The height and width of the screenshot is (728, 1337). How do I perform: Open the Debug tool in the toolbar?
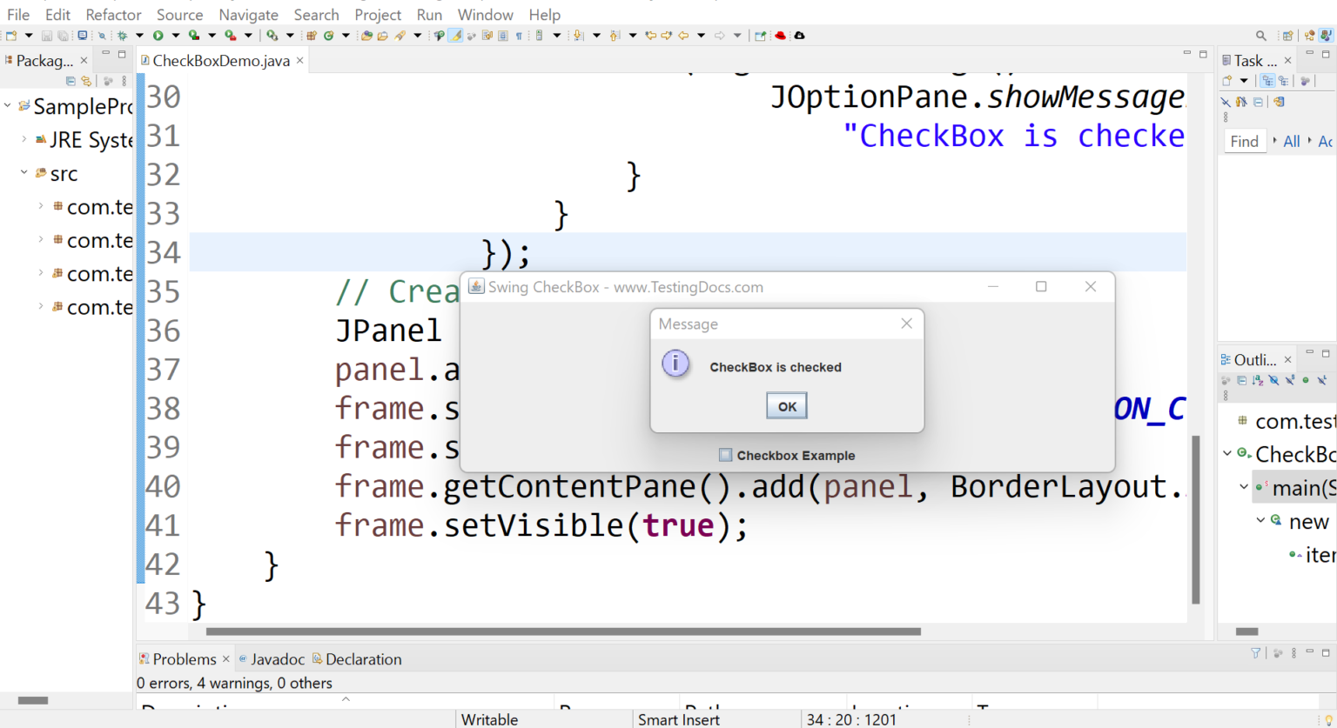coord(122,35)
